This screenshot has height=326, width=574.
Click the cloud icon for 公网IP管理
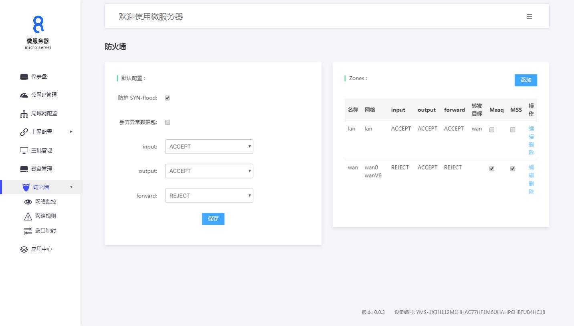click(24, 95)
